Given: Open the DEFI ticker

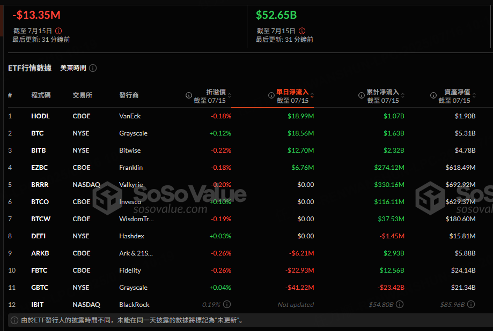Looking at the screenshot, I should (39, 236).
